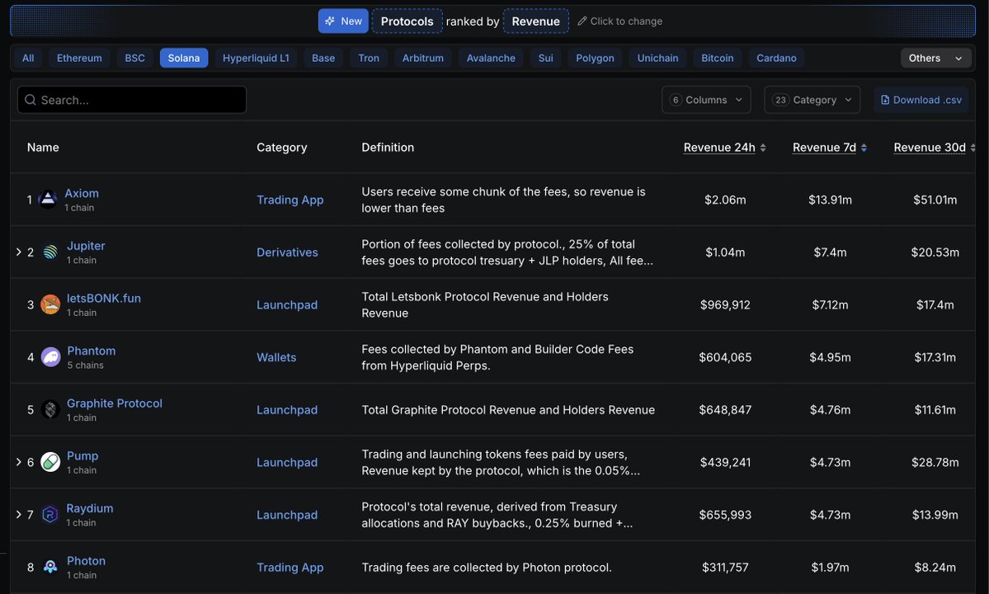Image resolution: width=989 pixels, height=594 pixels.
Task: Click the $28.78m cell in Pump row
Action: (x=935, y=462)
